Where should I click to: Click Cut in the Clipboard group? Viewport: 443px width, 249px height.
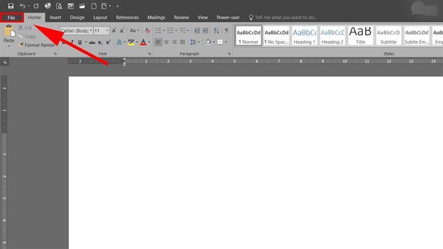tap(25, 28)
